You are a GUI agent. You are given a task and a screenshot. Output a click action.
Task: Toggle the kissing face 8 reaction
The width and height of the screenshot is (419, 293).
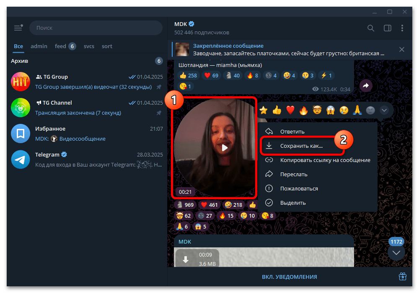tap(267, 216)
